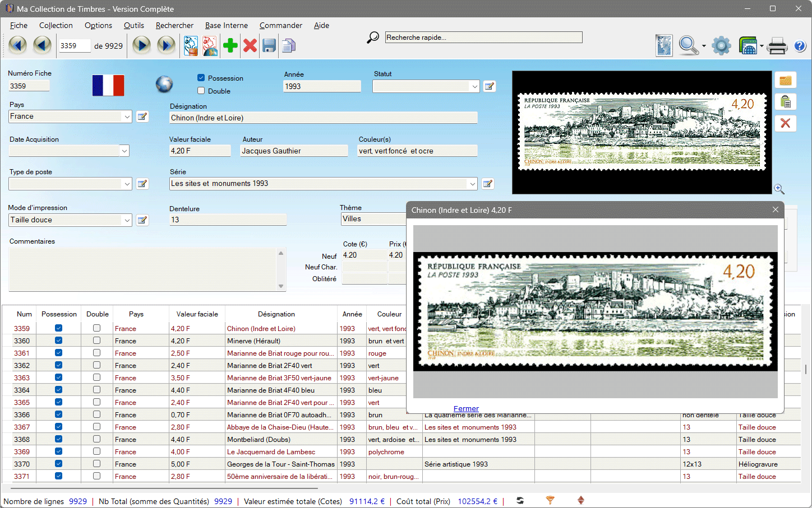Click the printer icon to print
Viewport: 812px width, 508px height.
point(777,45)
